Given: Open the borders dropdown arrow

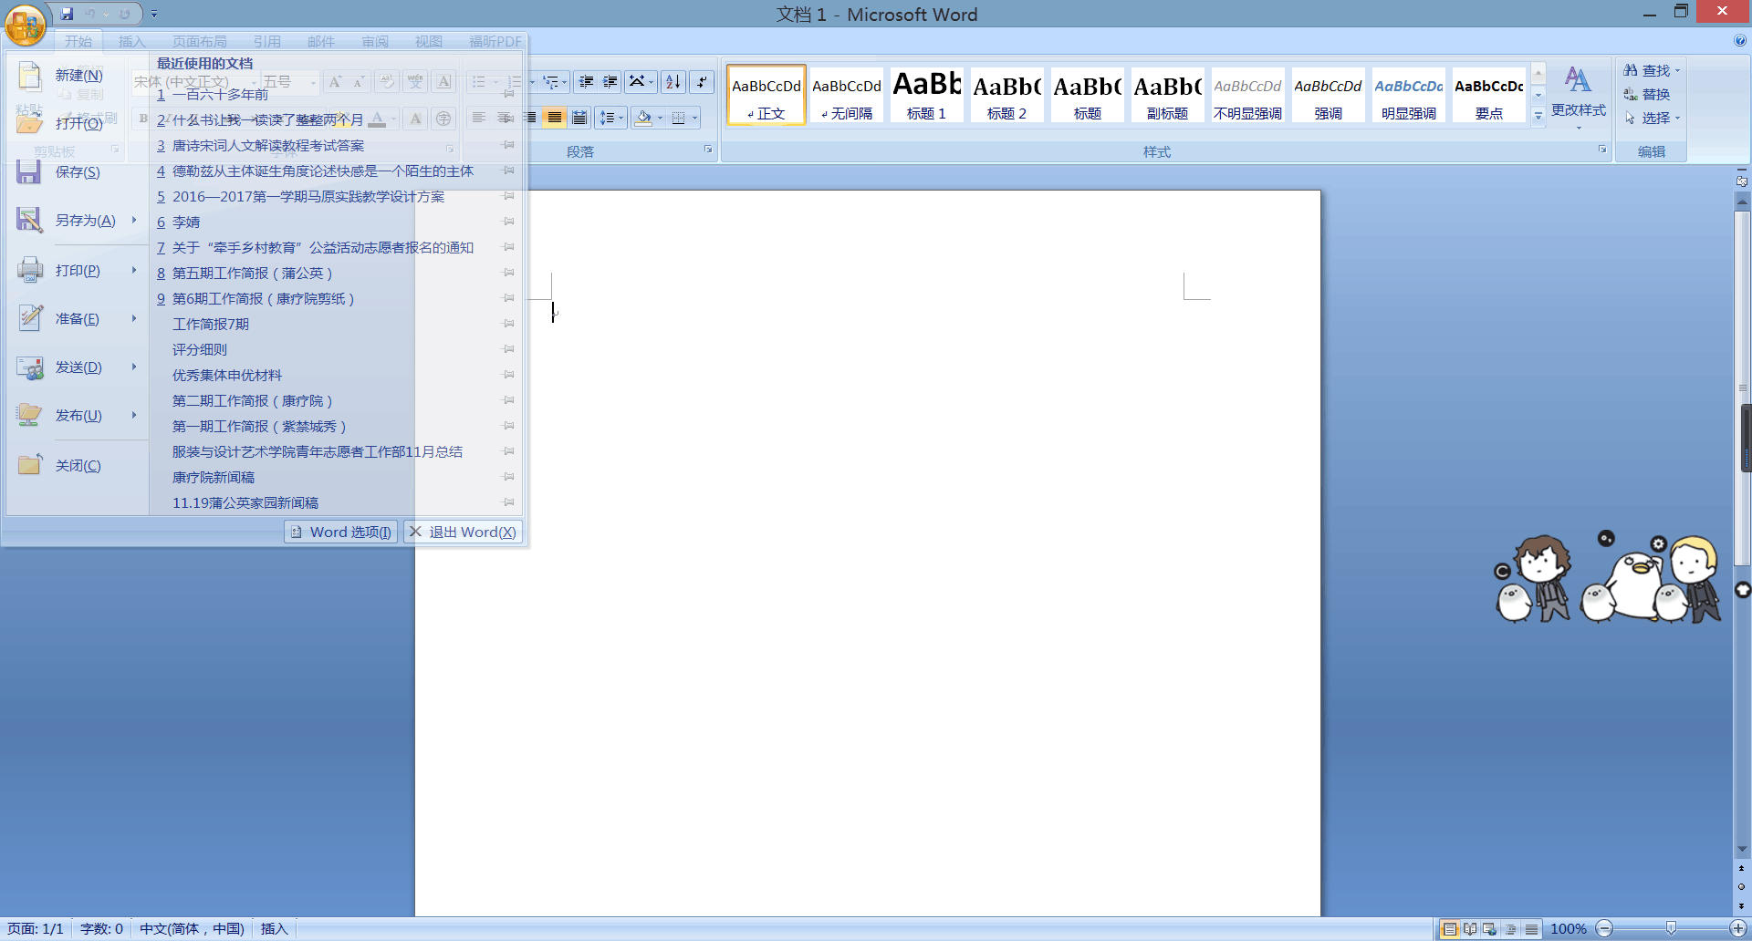Looking at the screenshot, I should 694,118.
